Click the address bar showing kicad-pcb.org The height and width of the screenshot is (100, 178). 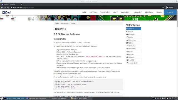tap(86, 7)
